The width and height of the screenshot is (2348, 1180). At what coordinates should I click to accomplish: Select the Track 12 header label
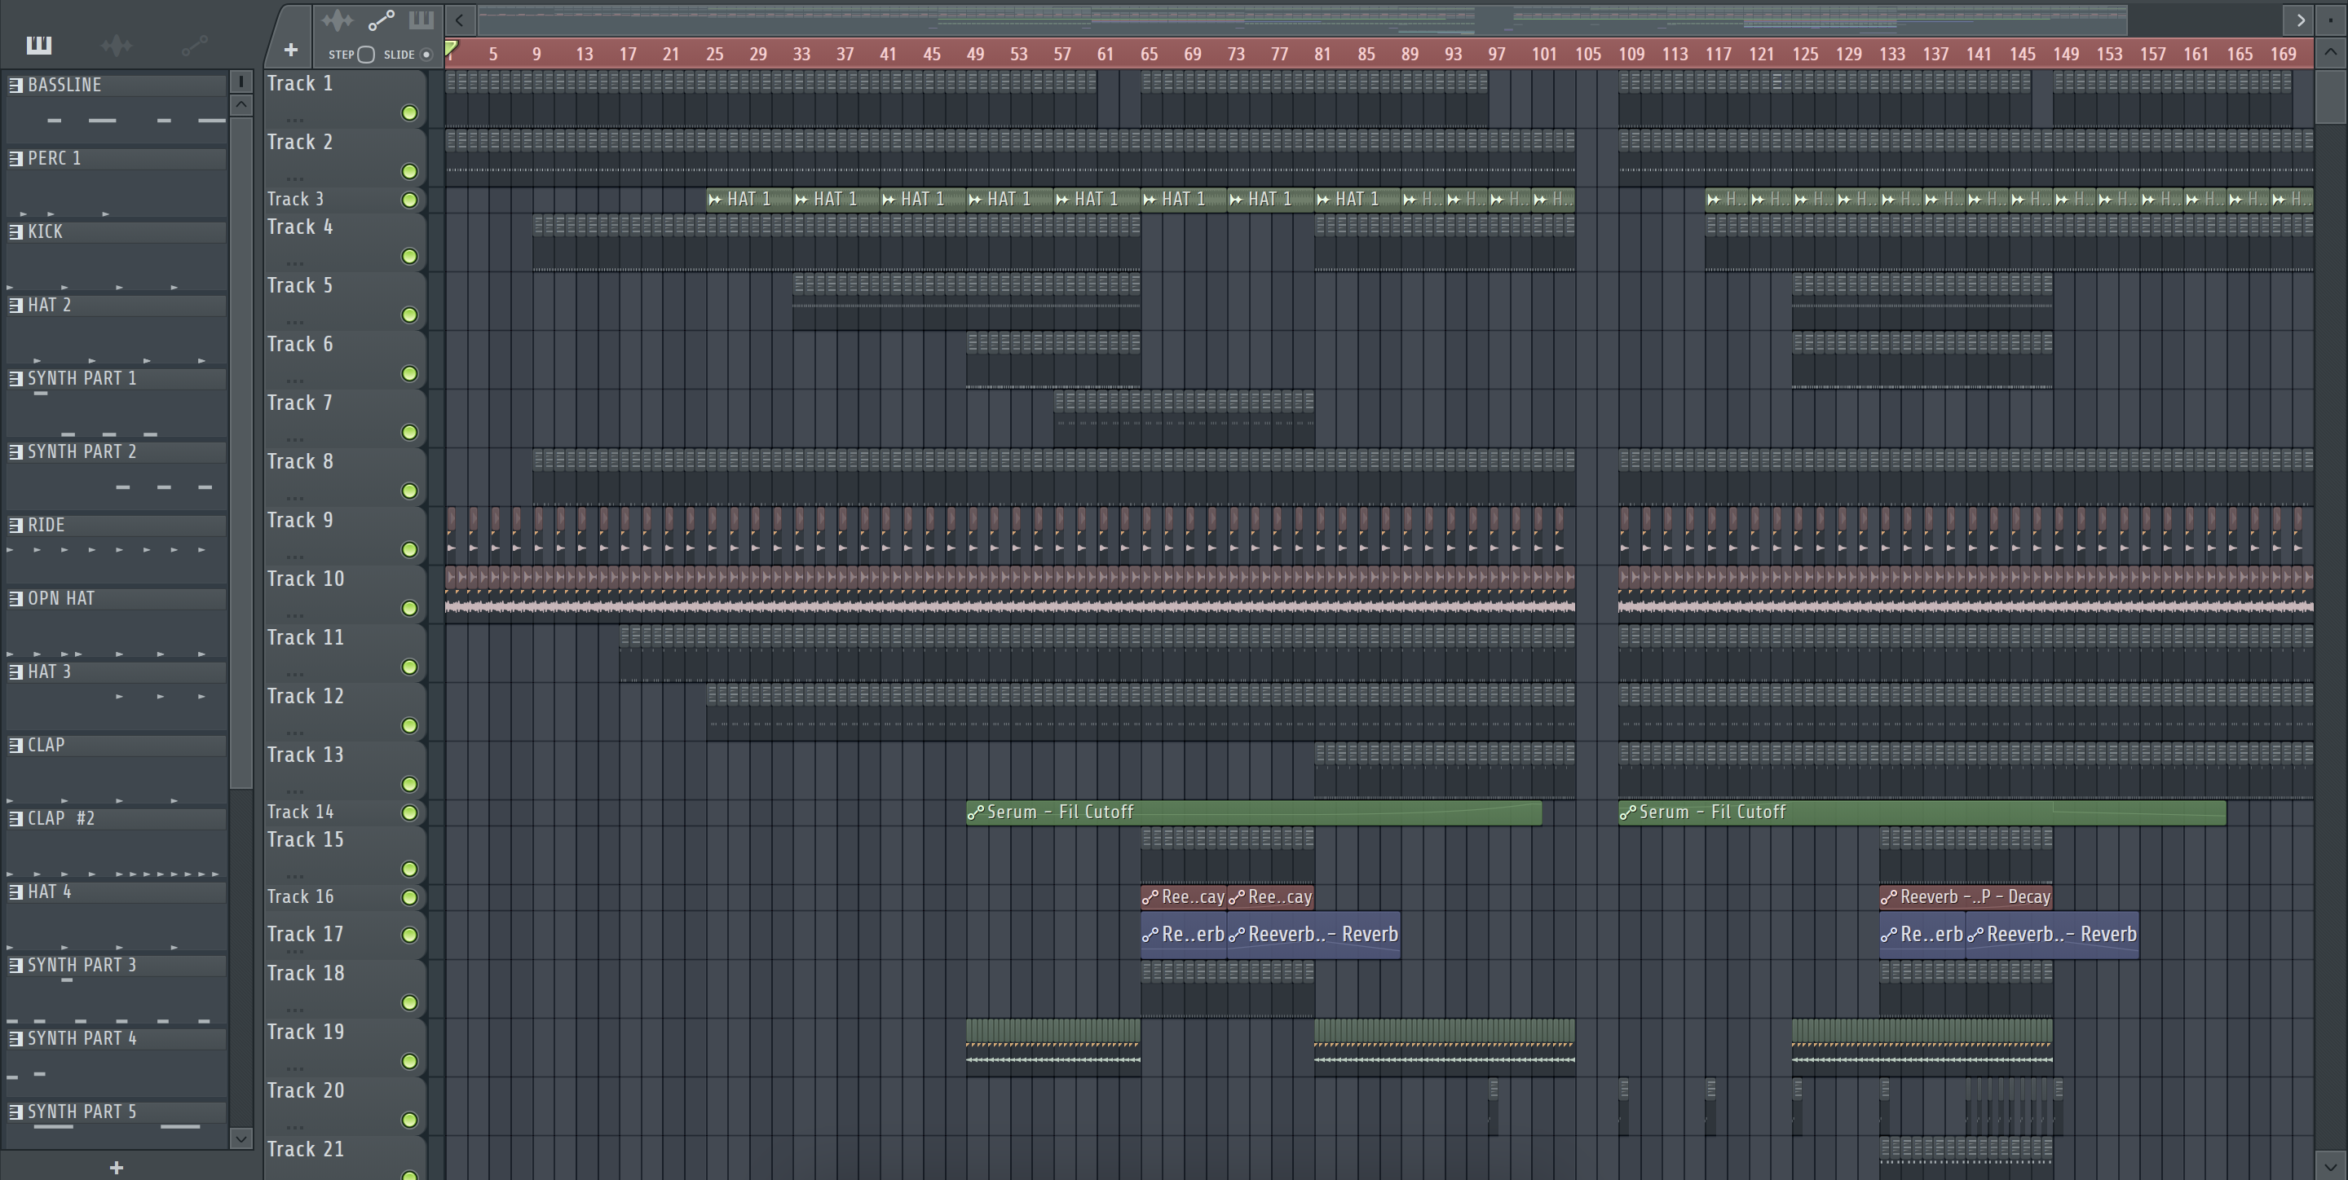pyautogui.click(x=306, y=697)
